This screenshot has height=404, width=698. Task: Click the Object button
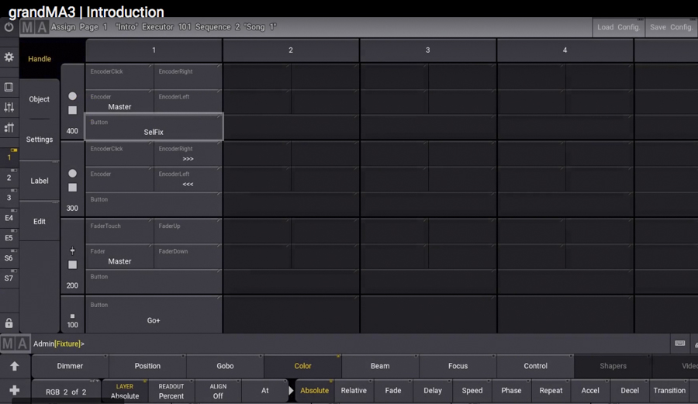pos(40,99)
